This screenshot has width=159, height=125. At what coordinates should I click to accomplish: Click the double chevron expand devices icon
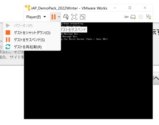pos(126,17)
